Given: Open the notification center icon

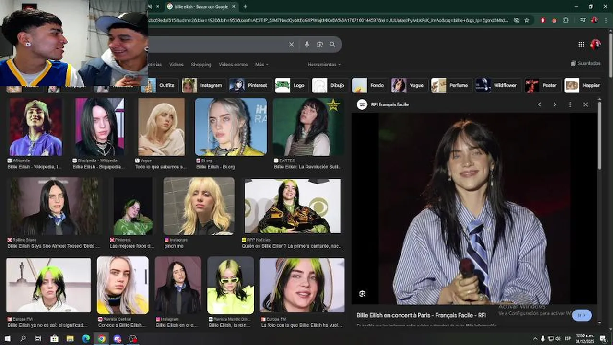Looking at the screenshot, I should [603, 339].
